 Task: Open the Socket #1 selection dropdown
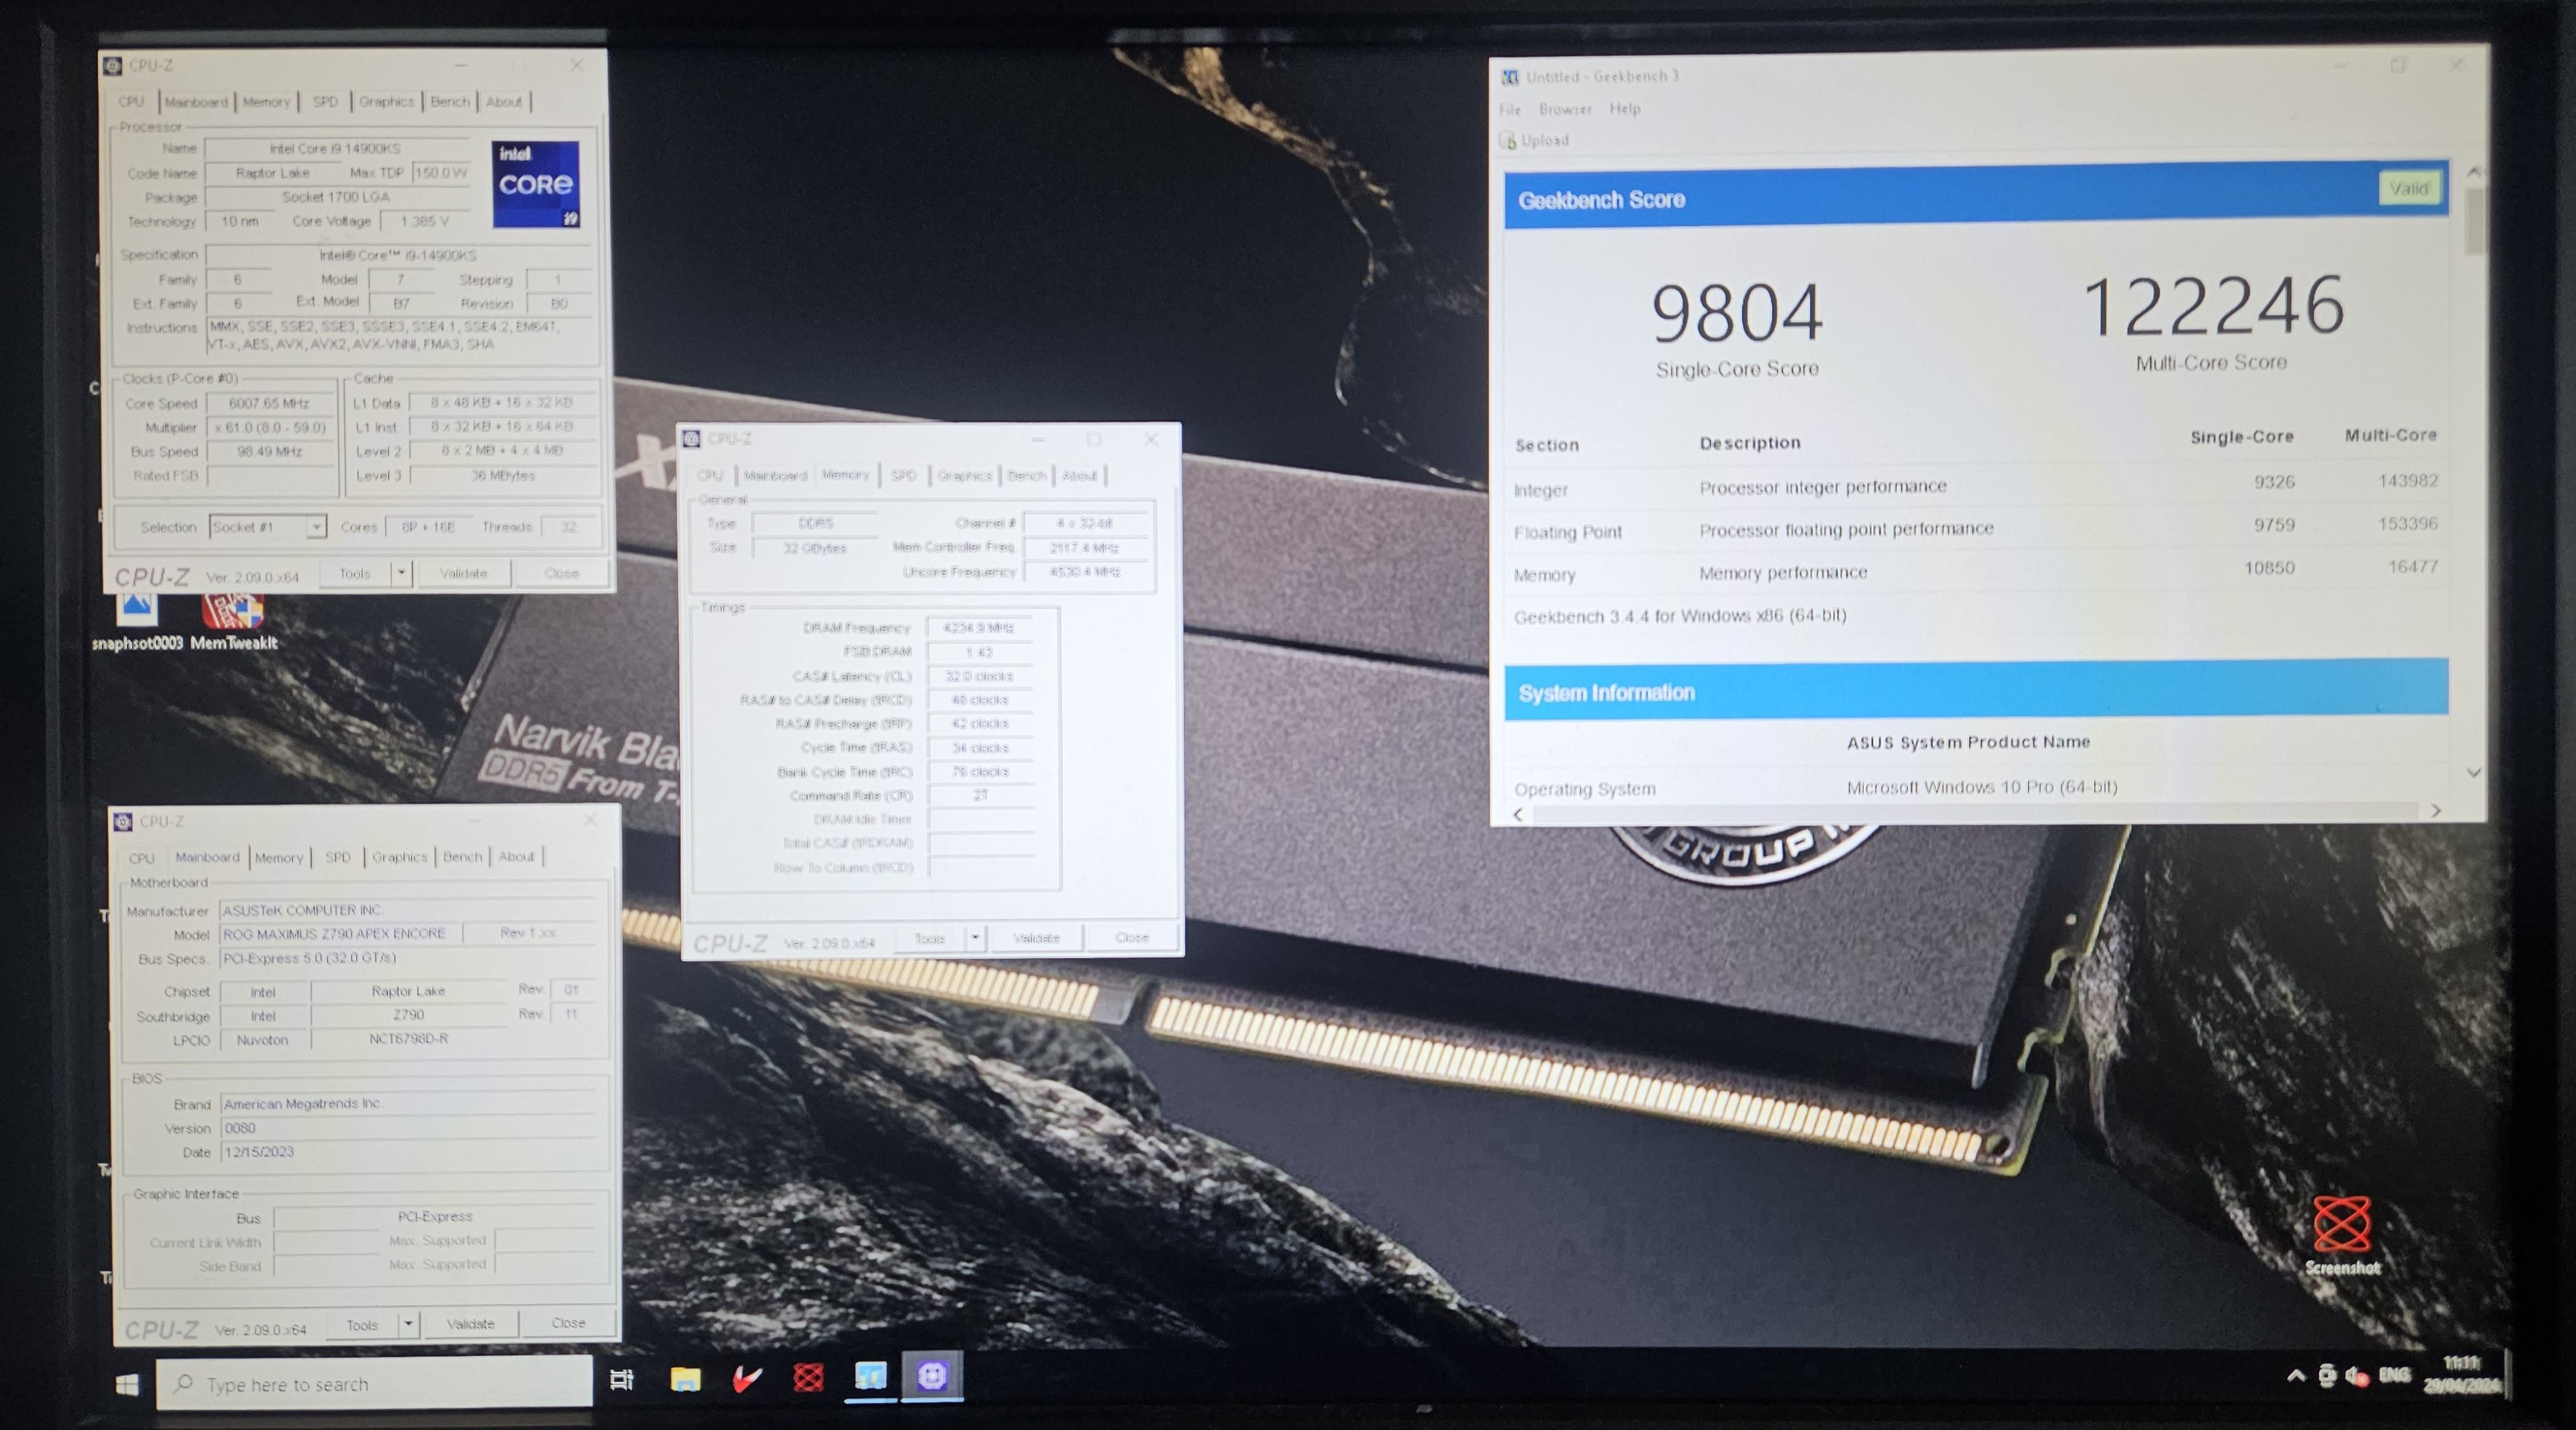pos(267,527)
